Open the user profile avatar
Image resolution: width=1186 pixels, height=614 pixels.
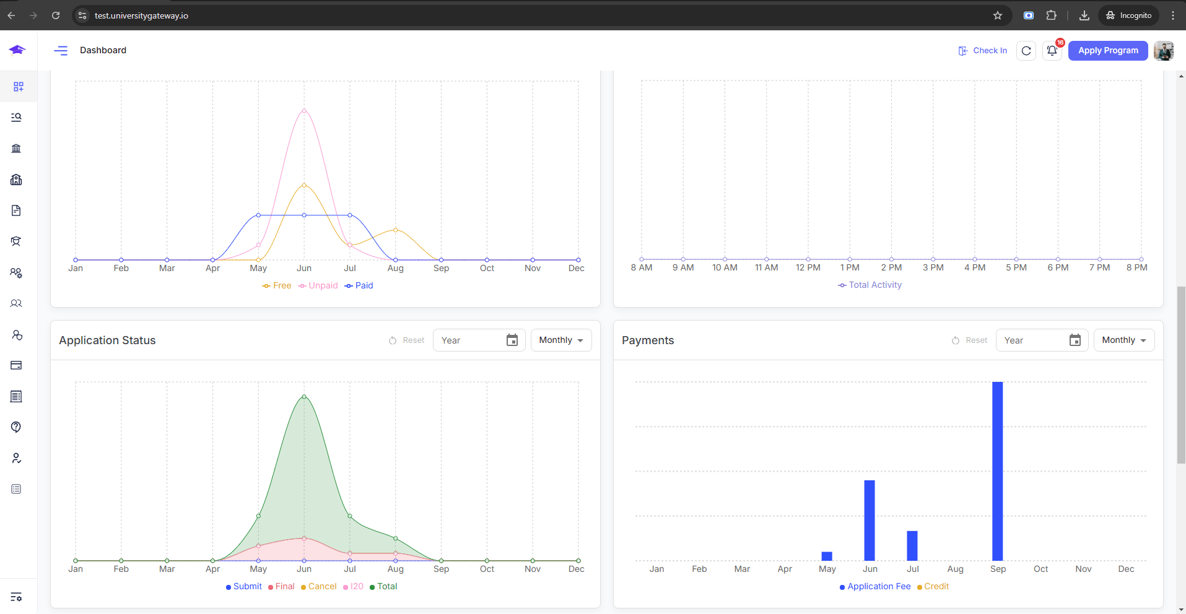click(x=1164, y=51)
